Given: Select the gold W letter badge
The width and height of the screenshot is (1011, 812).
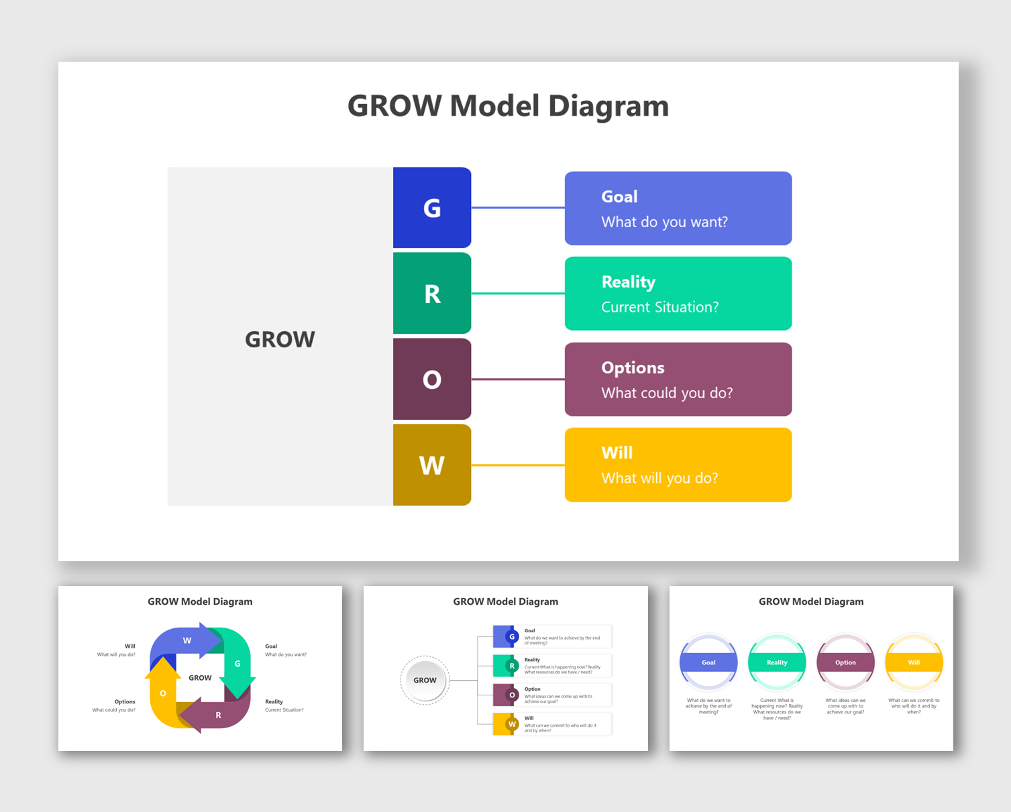Looking at the screenshot, I should [432, 465].
